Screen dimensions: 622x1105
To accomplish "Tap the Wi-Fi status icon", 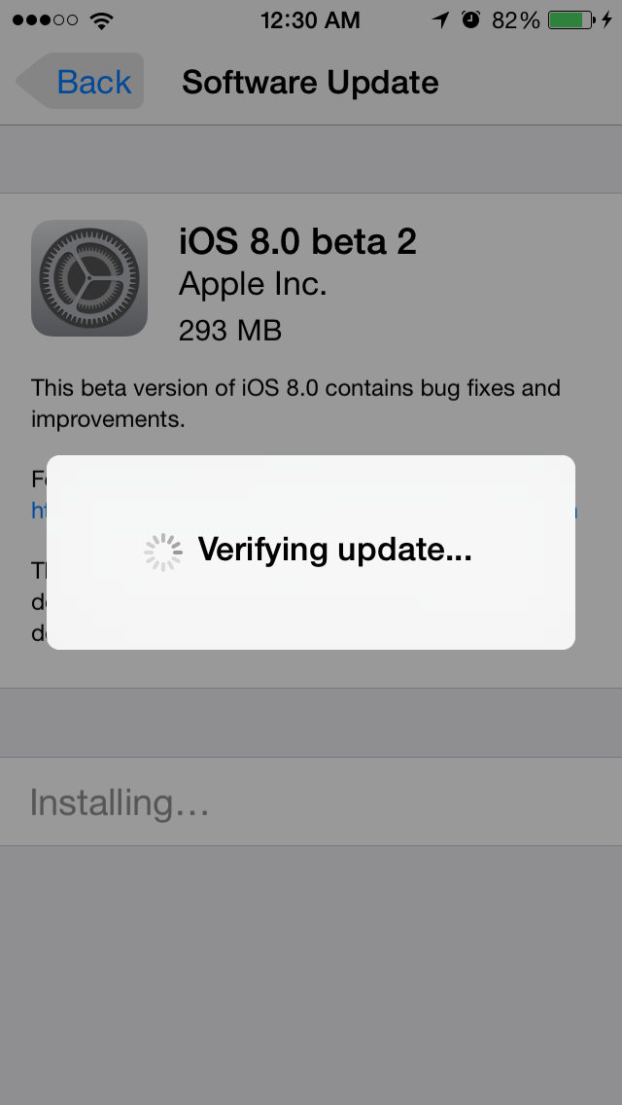I will [102, 19].
